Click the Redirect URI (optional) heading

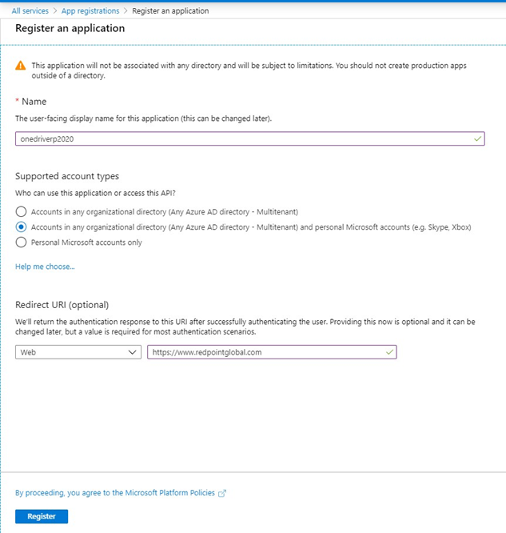coord(62,304)
